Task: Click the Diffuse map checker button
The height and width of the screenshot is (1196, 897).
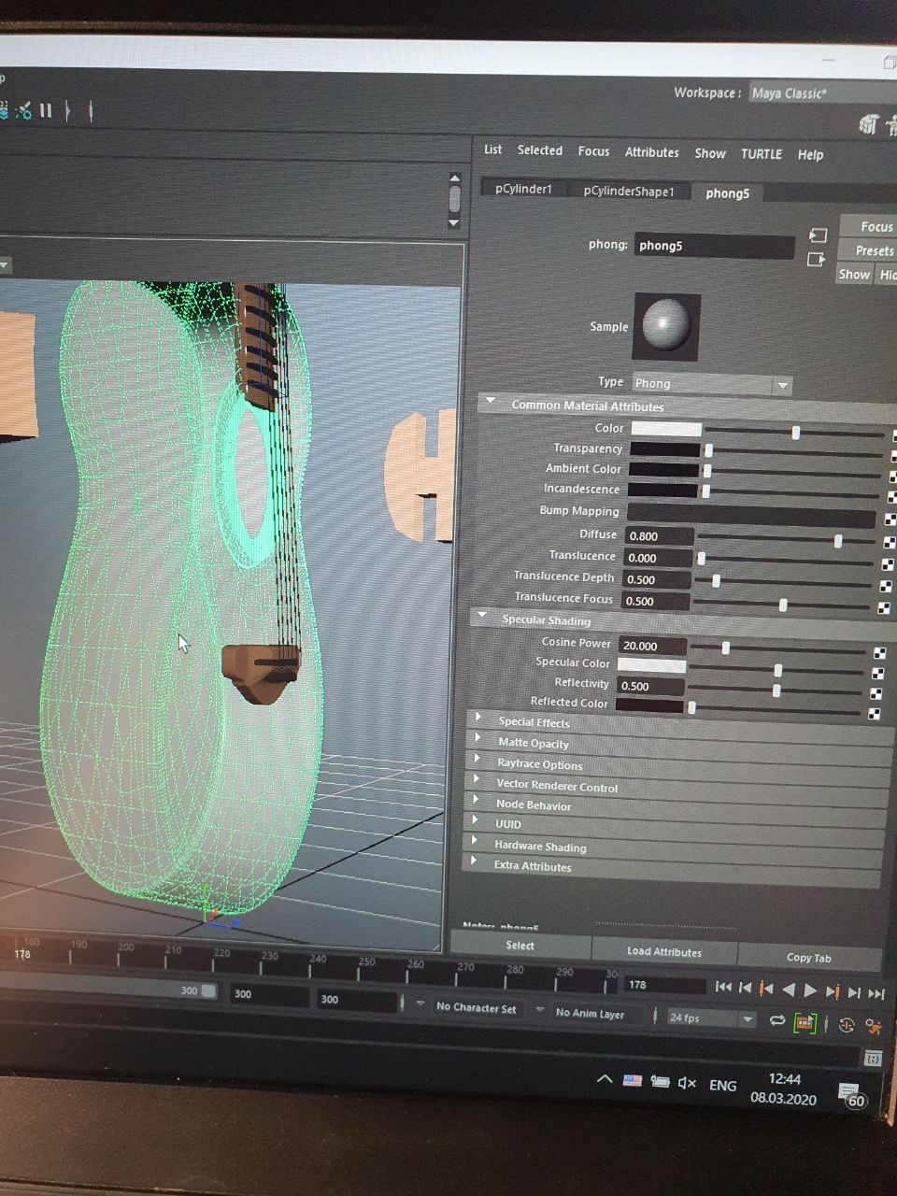Action: click(x=888, y=542)
